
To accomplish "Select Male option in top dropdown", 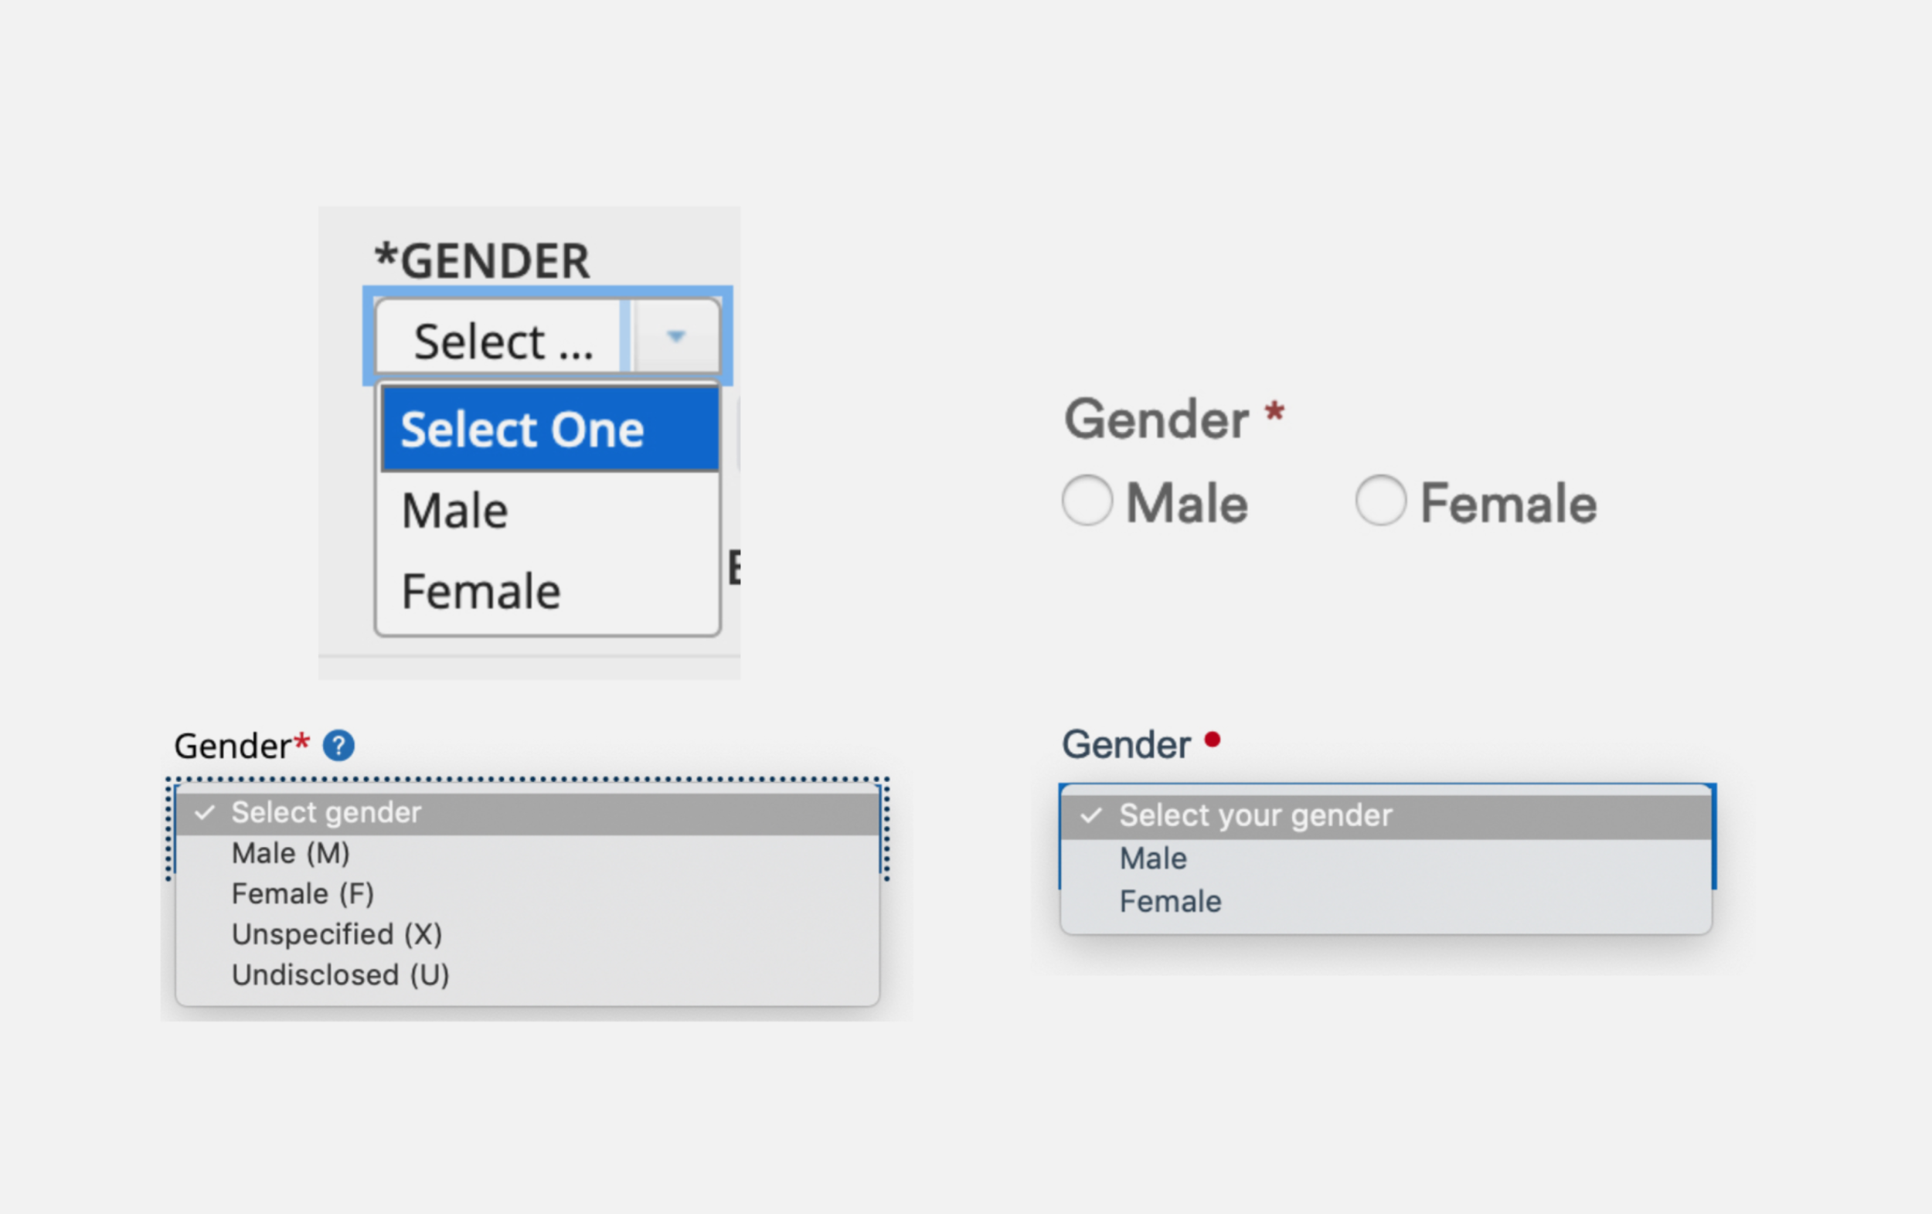I will pyautogui.click(x=453, y=506).
